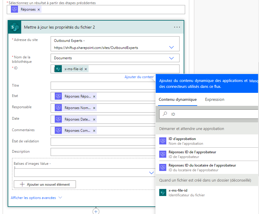
Task: Remove the Réponses Nom... token in Responsable
Action: tap(94, 108)
